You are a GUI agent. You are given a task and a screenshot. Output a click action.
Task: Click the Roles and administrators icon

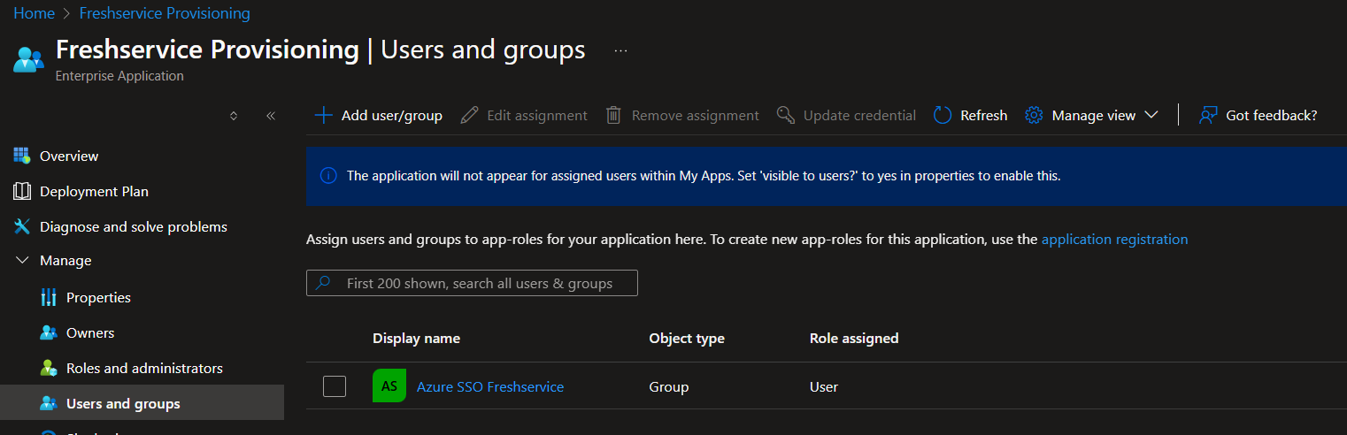(49, 368)
